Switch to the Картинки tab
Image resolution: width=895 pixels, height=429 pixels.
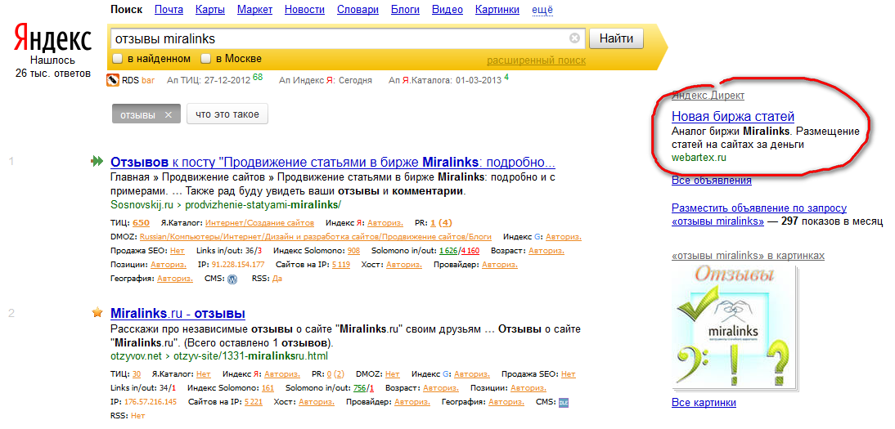(497, 10)
